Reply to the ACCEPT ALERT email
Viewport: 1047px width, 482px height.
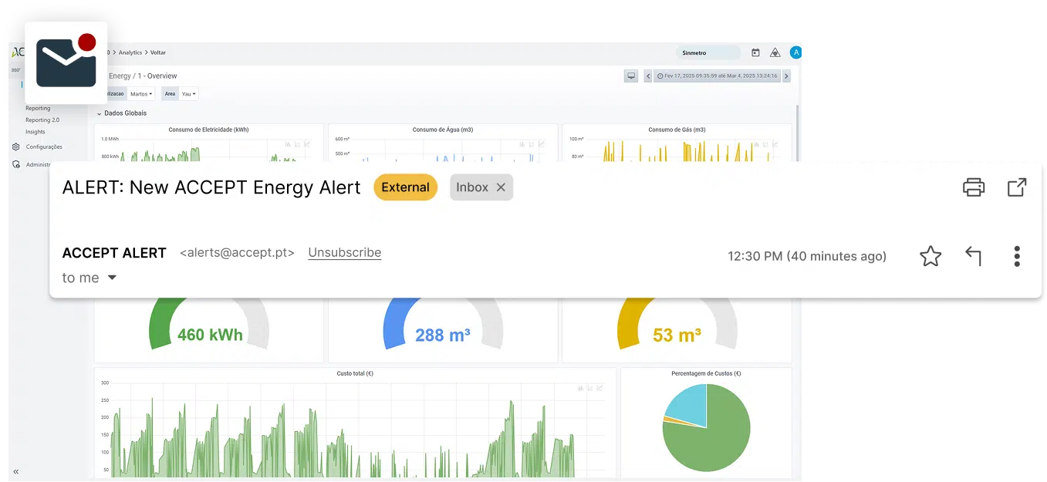click(x=974, y=256)
